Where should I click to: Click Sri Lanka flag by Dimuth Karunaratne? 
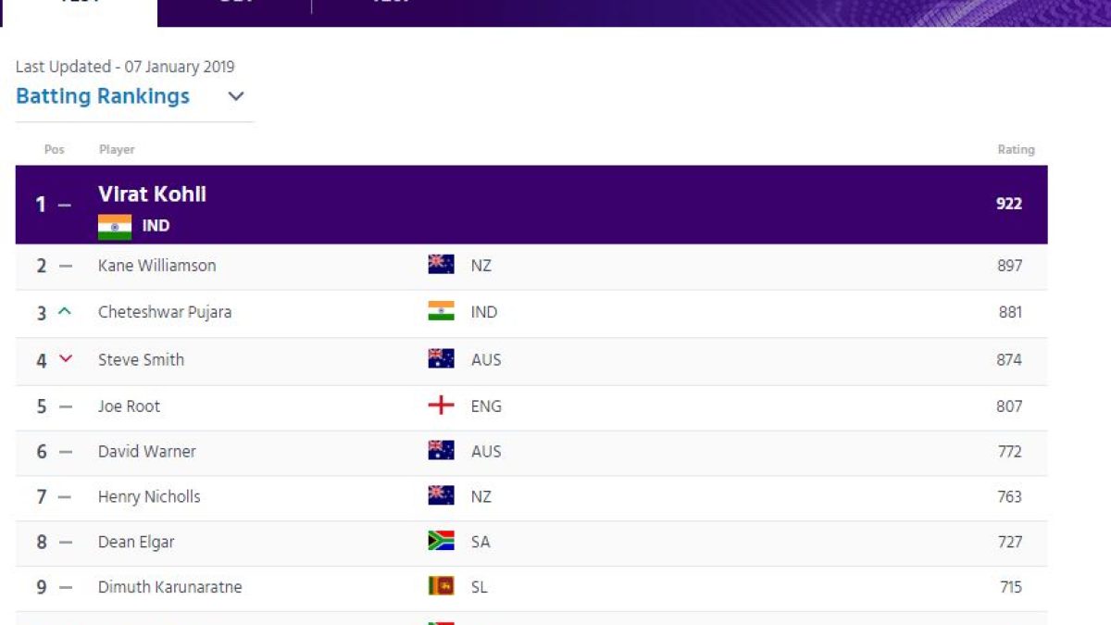(x=441, y=587)
